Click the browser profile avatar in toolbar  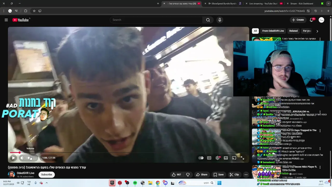(x=10, y=11)
